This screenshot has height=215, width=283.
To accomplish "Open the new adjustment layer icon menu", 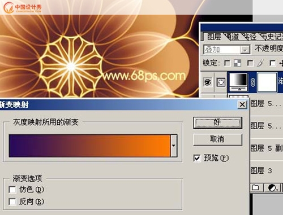I will [272, 188].
